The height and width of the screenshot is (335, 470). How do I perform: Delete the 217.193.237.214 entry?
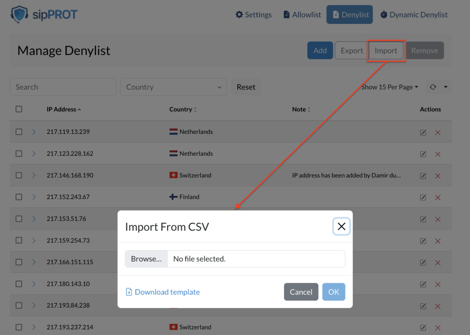(437, 328)
